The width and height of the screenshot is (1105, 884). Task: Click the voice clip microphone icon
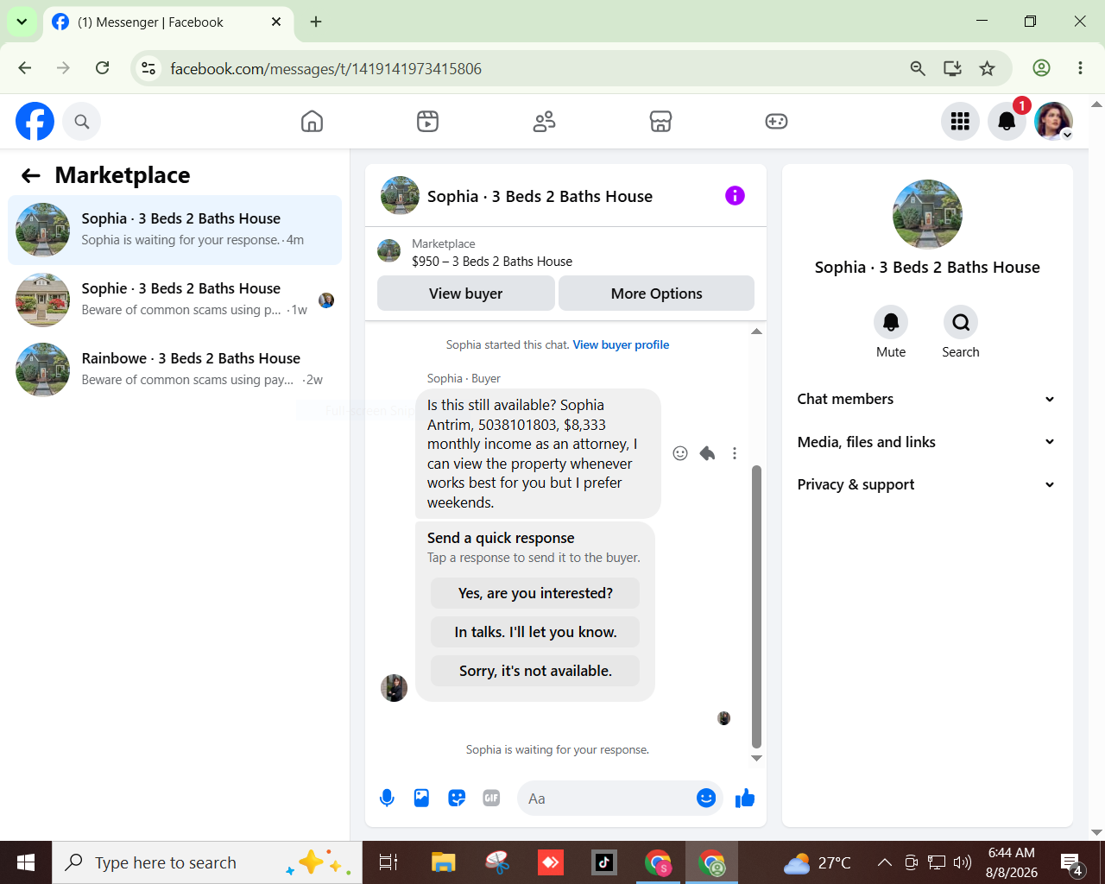point(387,799)
